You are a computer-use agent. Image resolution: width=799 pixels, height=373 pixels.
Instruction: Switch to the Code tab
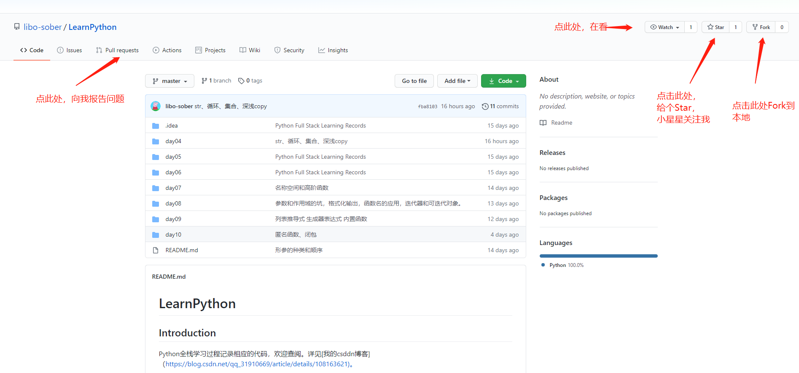[x=32, y=50]
